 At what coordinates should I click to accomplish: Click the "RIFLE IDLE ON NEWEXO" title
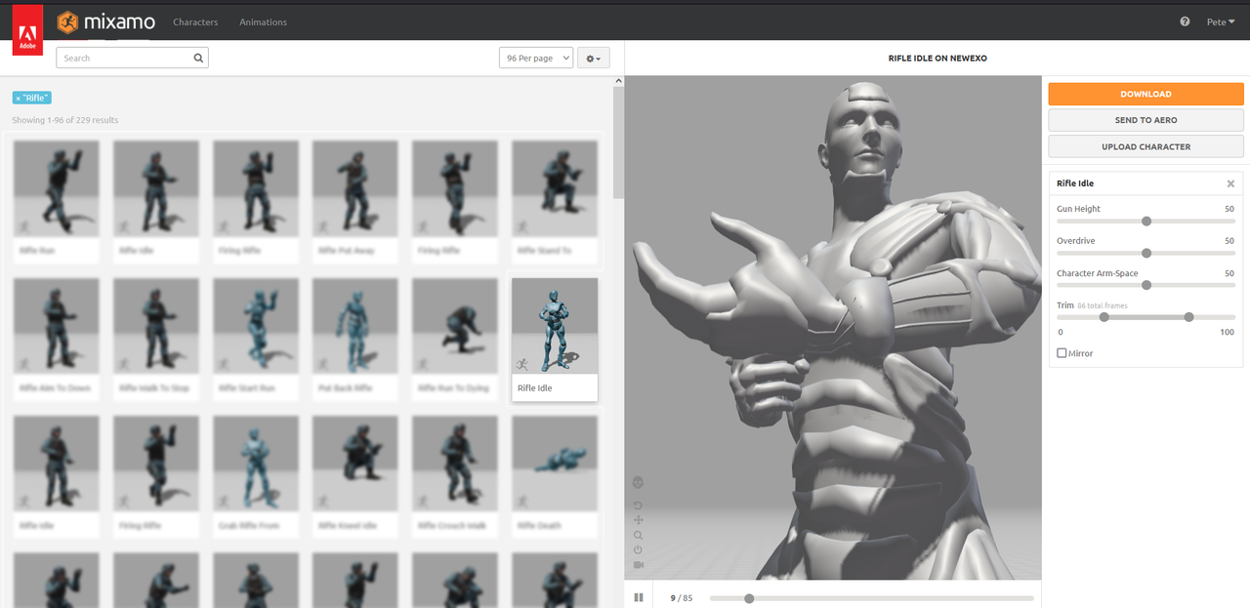pyautogui.click(x=937, y=59)
